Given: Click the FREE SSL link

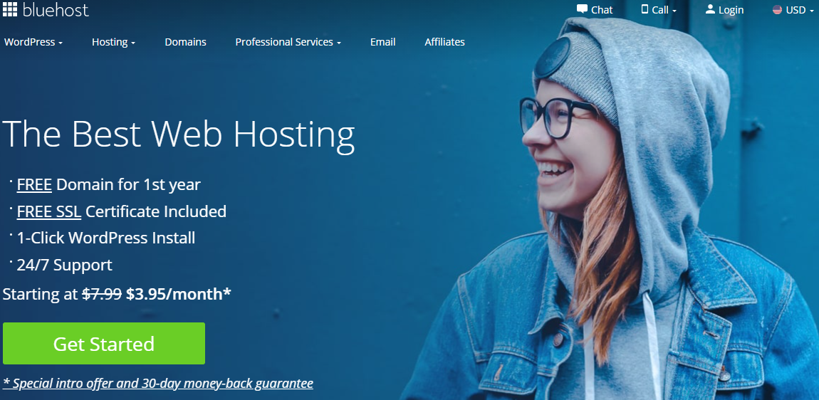Looking at the screenshot, I should point(49,211).
